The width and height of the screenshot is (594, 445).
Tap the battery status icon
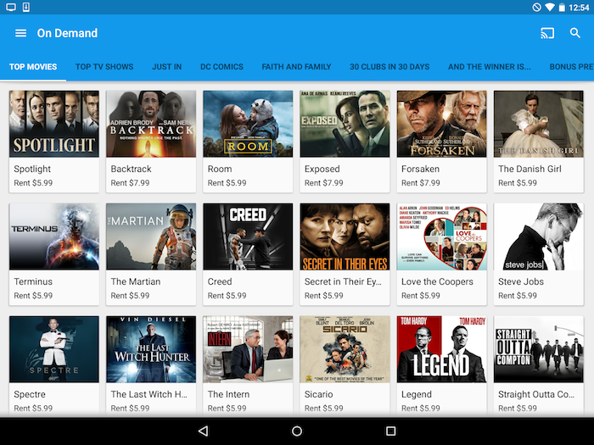coord(562,7)
